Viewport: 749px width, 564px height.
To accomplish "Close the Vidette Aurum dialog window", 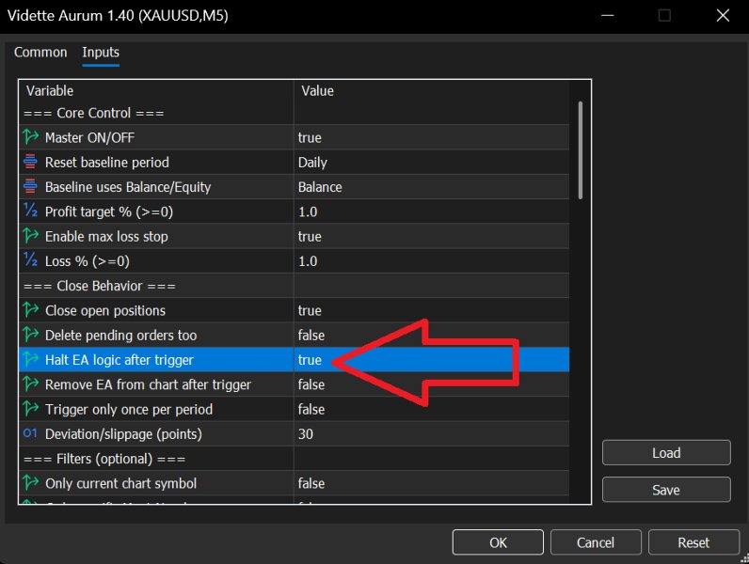I will [x=723, y=15].
